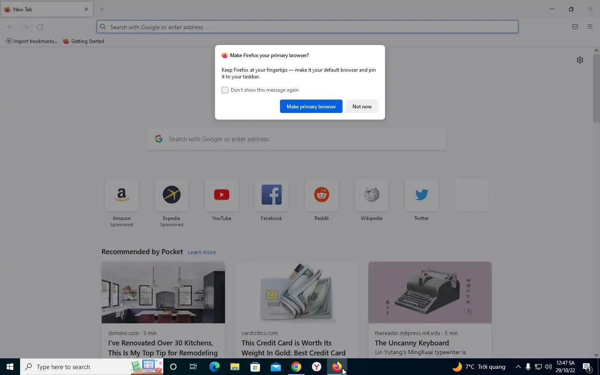Screen dimensions: 600x375
Task: Open Import bookmarks toolbar item
Action: [32, 41]
